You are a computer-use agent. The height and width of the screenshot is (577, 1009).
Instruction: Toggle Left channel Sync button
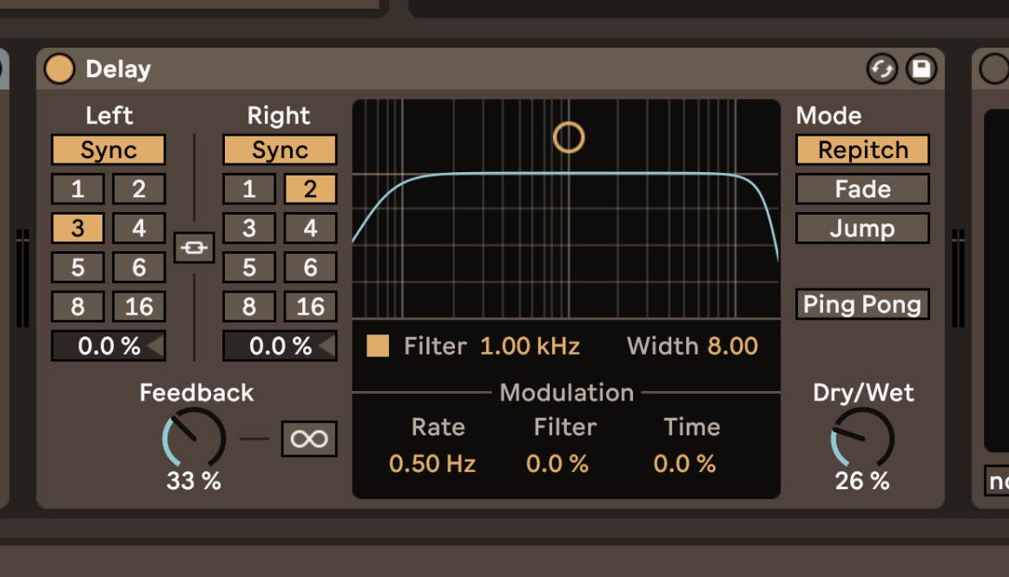pyautogui.click(x=108, y=149)
